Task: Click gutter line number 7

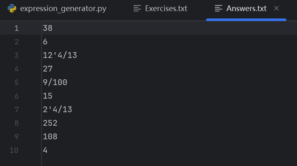Action: [x=16, y=109]
